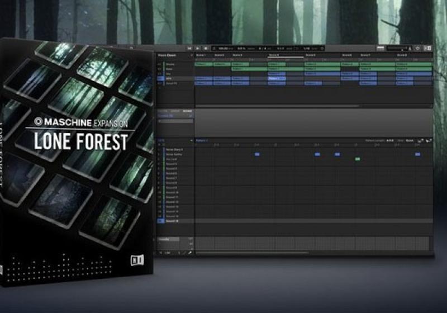
Task: Click the 1/16 grid value in header
Action: coord(306,49)
